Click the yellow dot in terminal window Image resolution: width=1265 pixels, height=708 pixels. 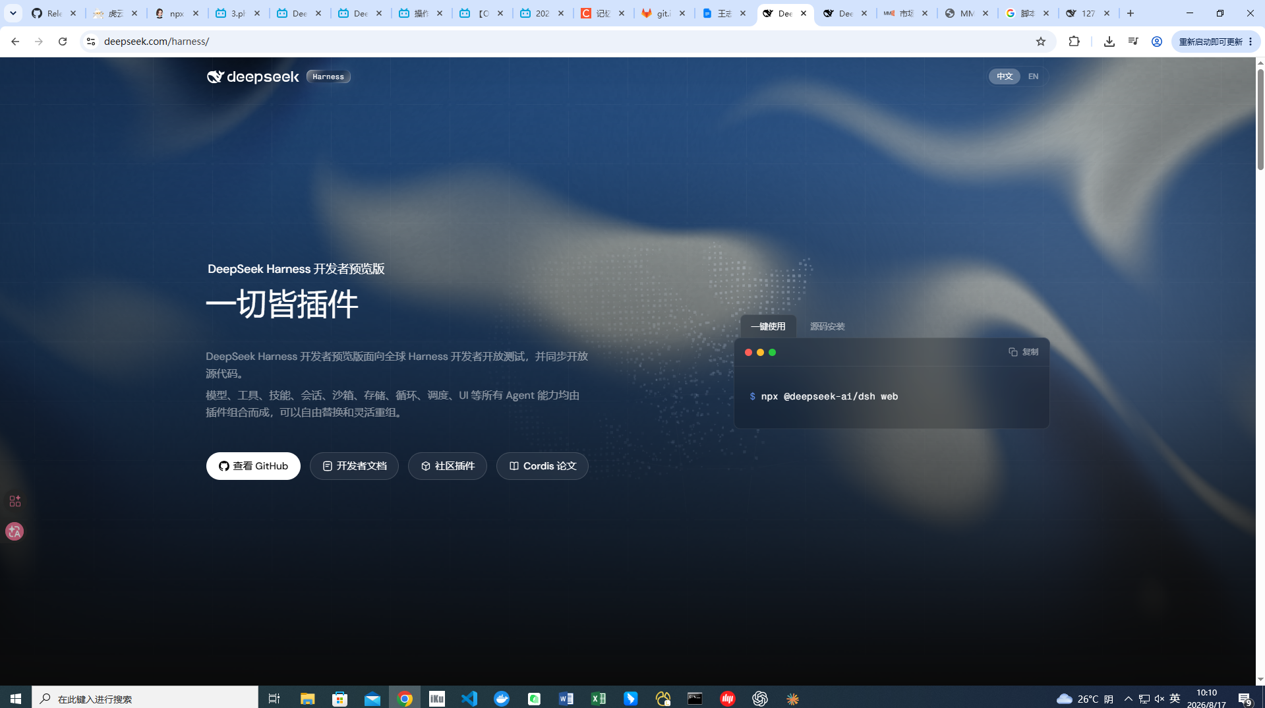click(760, 353)
